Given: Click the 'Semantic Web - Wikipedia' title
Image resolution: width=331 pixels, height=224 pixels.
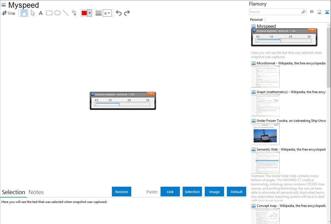Looking at the screenshot, I should click(291, 149).
